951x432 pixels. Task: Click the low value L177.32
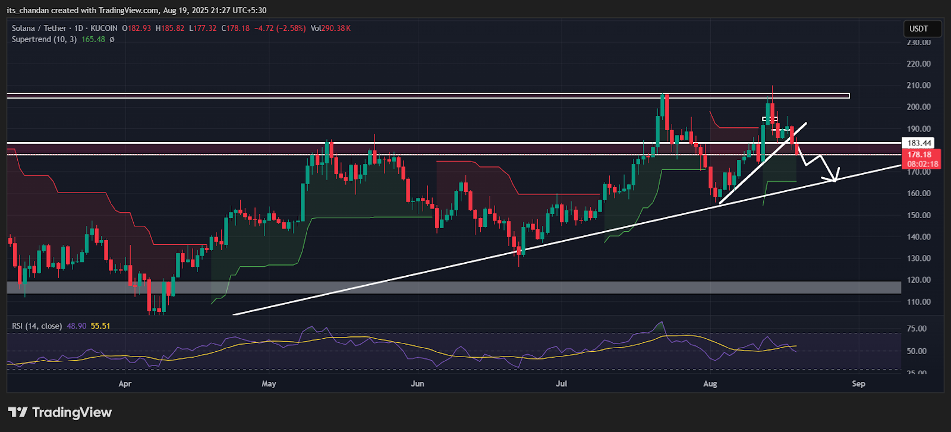pyautogui.click(x=203, y=28)
